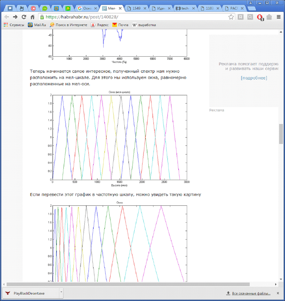Open the выработка Wikipedia bookmark
285x301 pixels.
pos(144,25)
